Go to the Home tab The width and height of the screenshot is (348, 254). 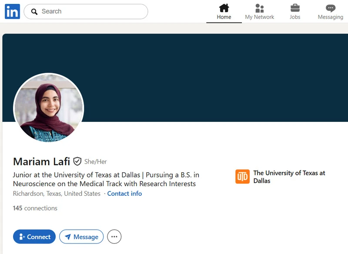click(x=224, y=12)
